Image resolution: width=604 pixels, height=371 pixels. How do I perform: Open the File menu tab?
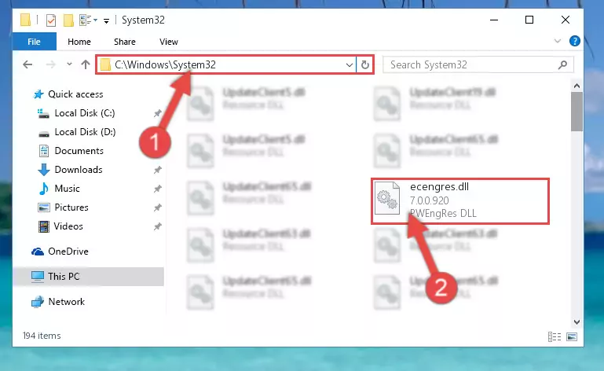click(35, 42)
